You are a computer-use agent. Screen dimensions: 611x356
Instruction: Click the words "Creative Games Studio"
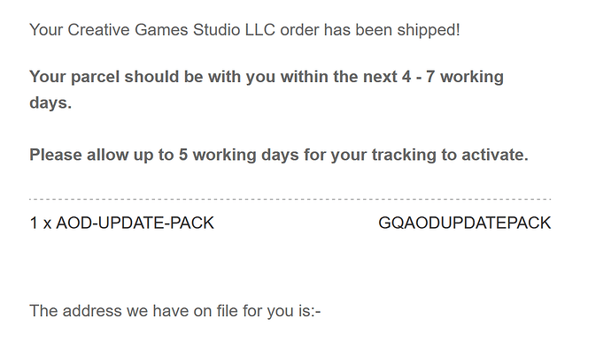pos(154,30)
